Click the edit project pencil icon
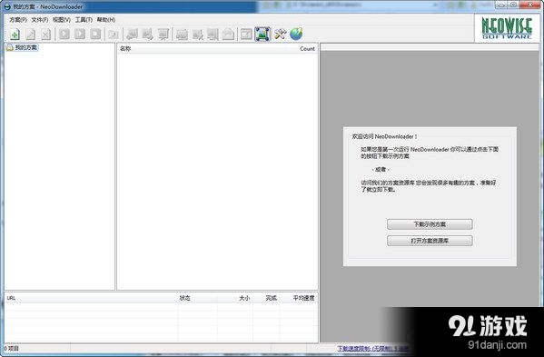The width and height of the screenshot is (544, 357). click(31, 35)
